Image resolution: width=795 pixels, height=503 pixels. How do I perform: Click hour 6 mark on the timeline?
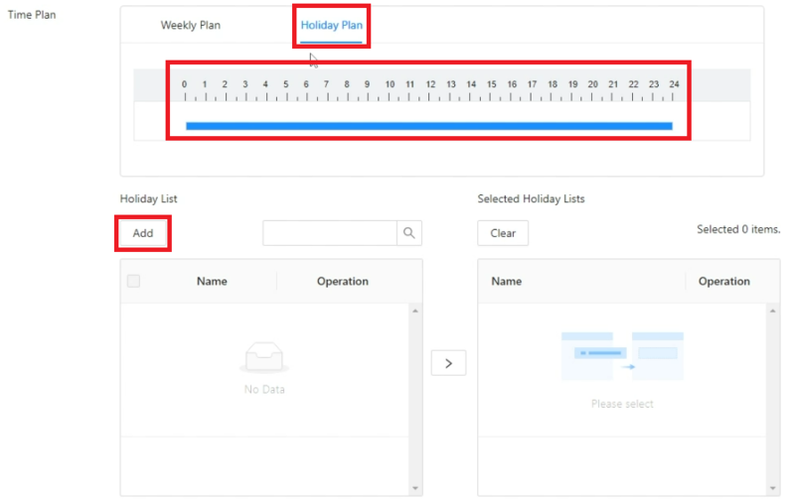coord(306,84)
